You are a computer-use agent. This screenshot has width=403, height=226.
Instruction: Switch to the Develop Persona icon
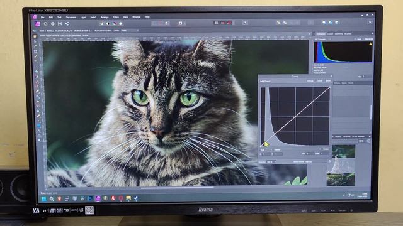click(x=53, y=24)
